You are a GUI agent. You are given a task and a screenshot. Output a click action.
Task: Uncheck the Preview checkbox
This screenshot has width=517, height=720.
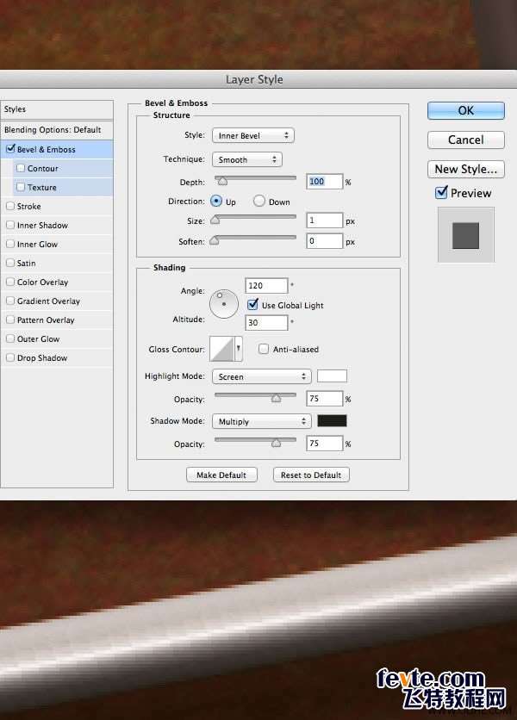441,192
